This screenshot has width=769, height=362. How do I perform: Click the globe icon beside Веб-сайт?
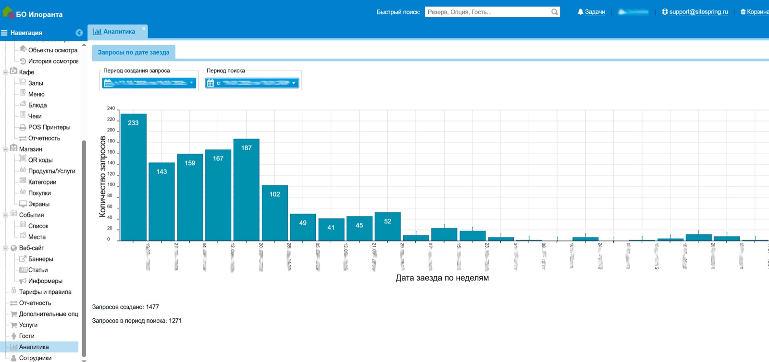click(13, 248)
